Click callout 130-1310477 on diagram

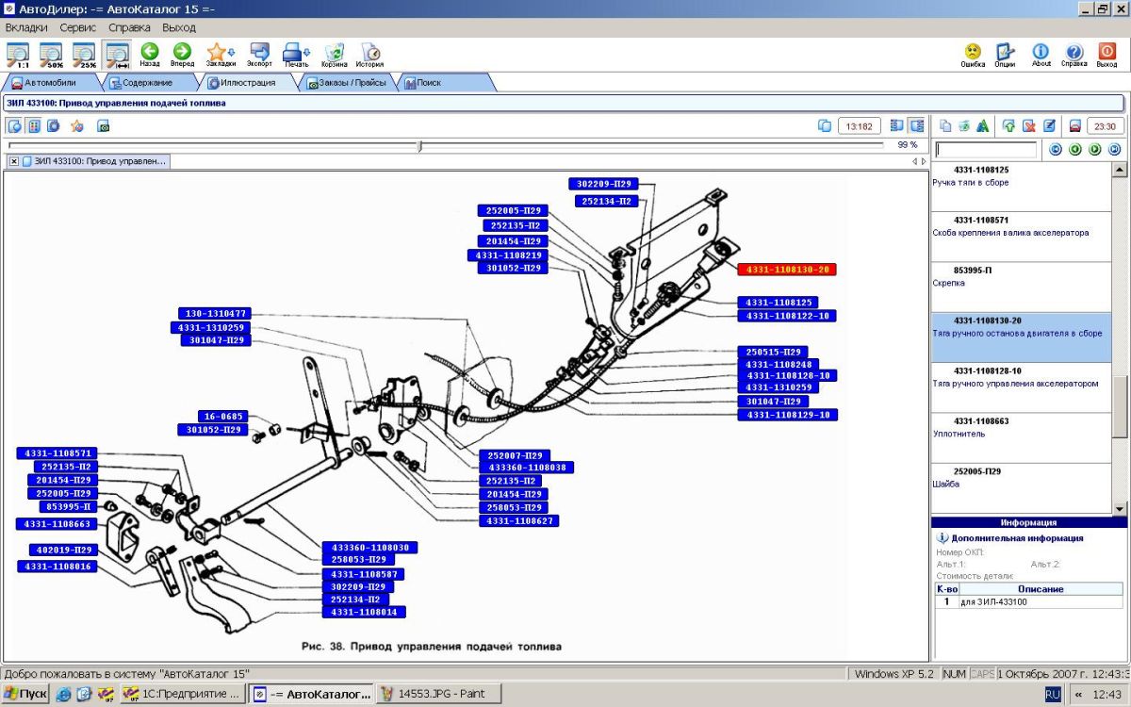point(215,314)
